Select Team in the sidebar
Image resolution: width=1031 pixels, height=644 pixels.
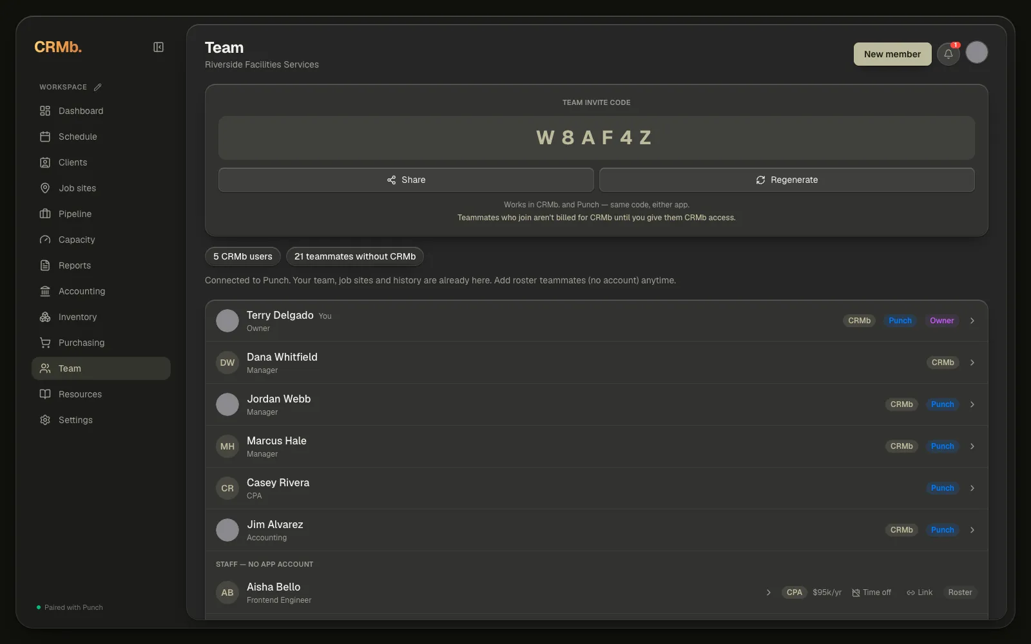coord(101,368)
